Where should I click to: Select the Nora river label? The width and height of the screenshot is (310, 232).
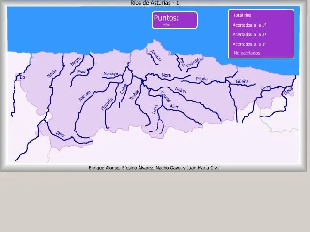pos(166,75)
